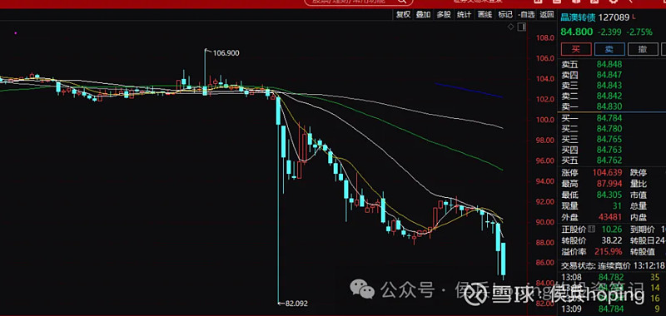Click the blue 卖 sell button
Image resolution: width=666 pixels, height=316 pixels.
click(x=609, y=49)
